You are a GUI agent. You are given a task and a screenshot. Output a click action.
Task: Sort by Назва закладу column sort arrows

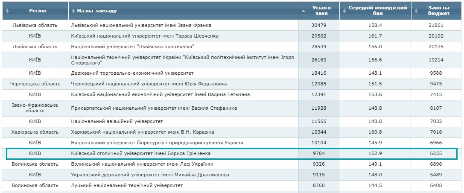74,11
